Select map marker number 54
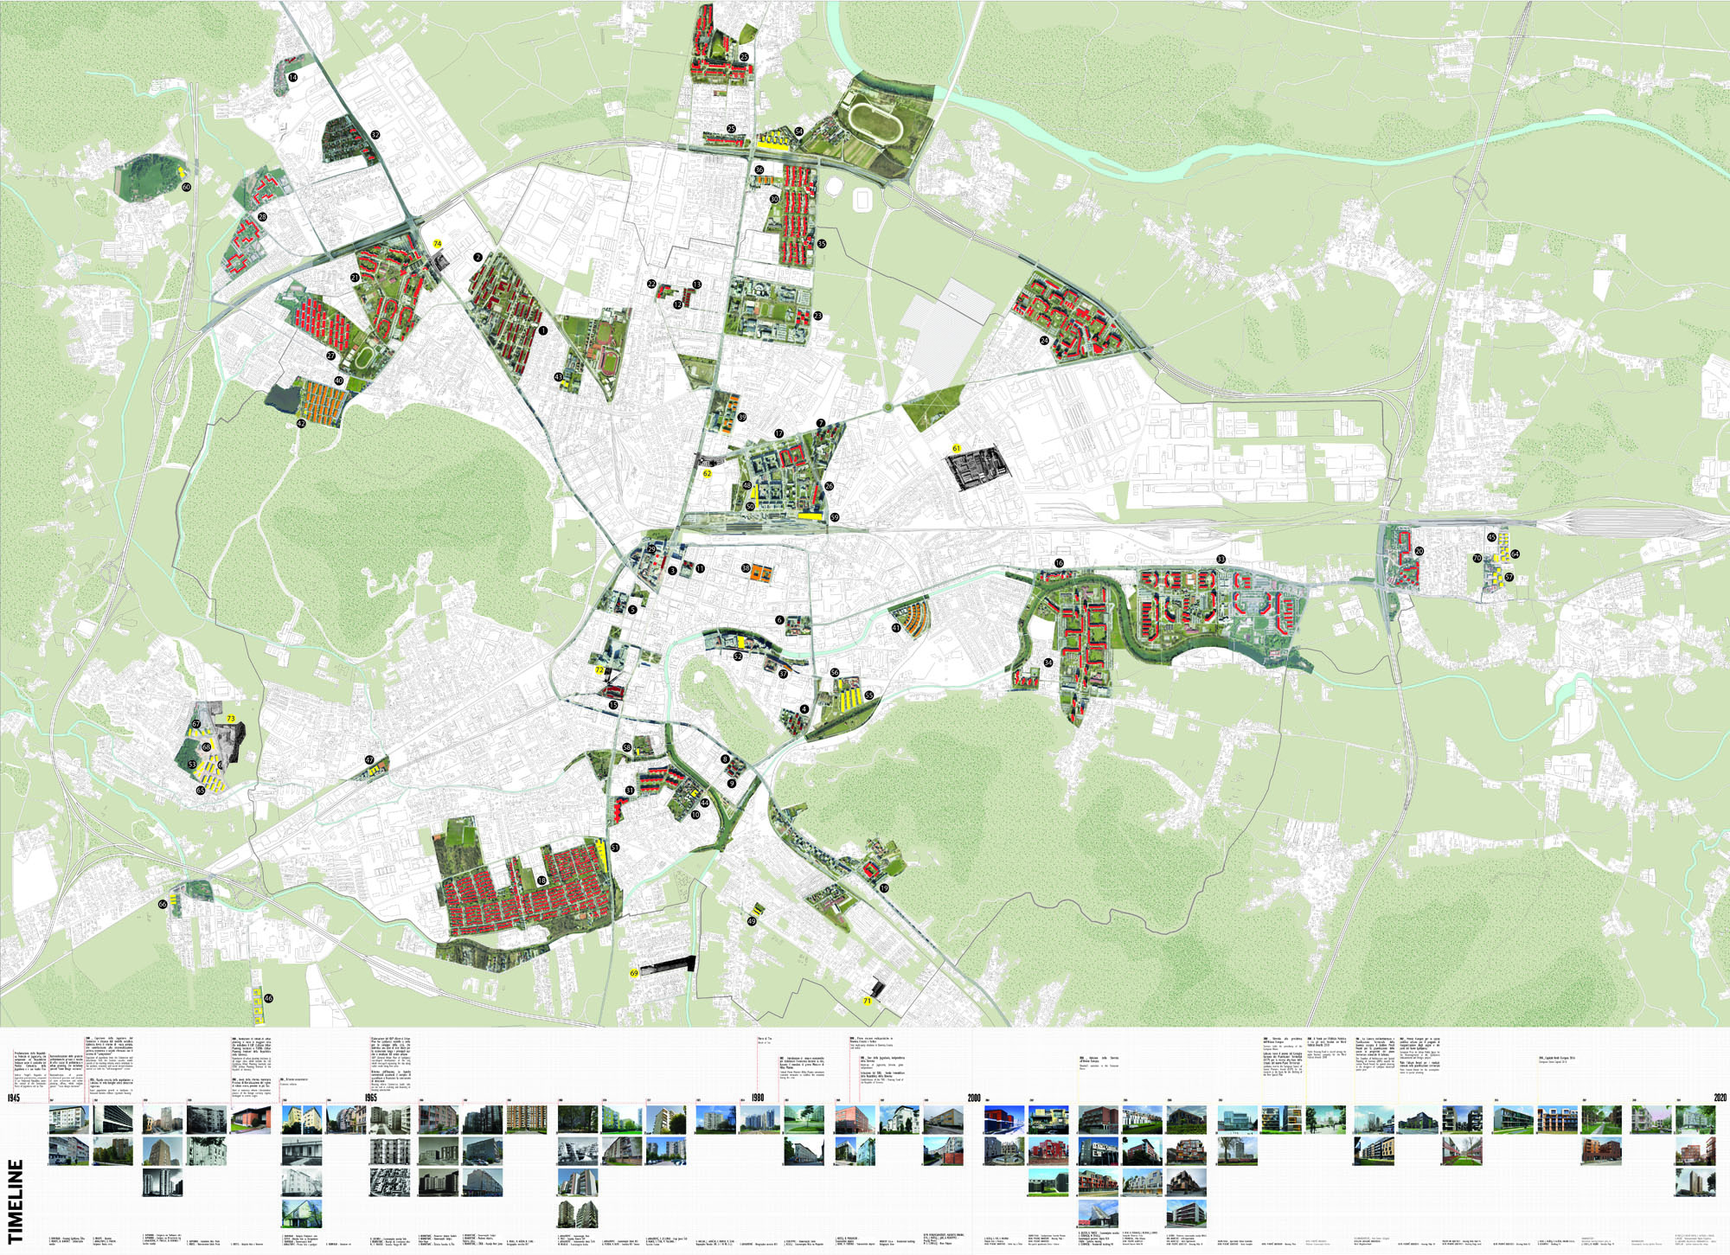The image size is (1730, 1255). coord(798,131)
